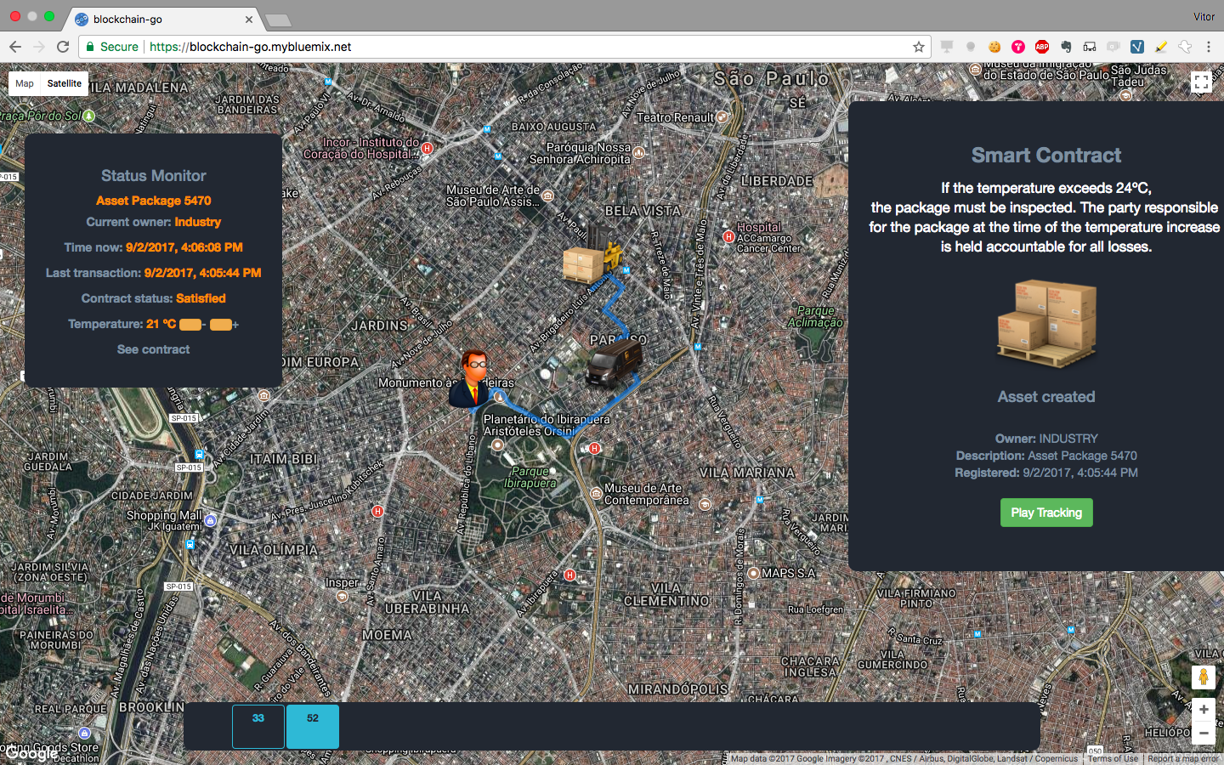Viewport: 1224px width, 765px height.
Task: Click the package boxes image in Smart Contract
Action: click(x=1046, y=323)
